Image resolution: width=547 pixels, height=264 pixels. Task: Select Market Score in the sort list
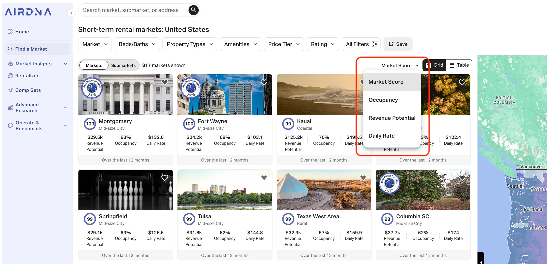tap(392, 82)
